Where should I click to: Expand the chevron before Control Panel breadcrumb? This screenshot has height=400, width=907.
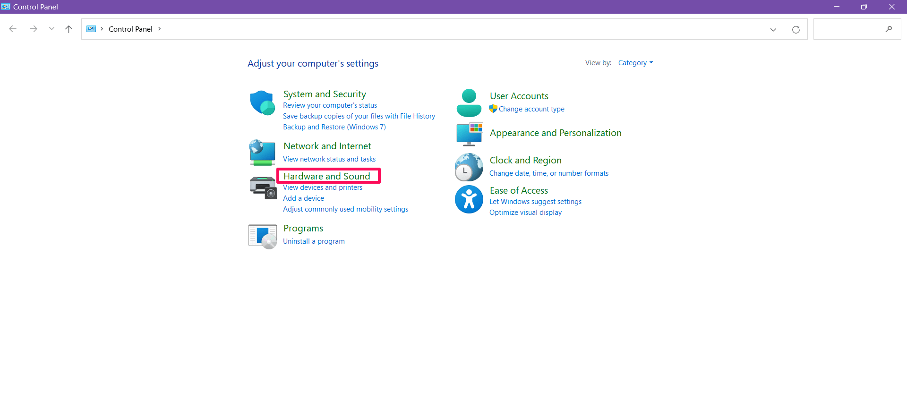click(102, 29)
